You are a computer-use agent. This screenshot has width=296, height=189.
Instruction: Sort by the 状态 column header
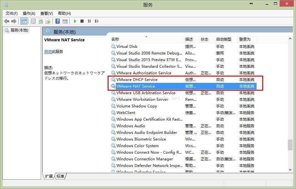pyautogui.click(x=206, y=39)
